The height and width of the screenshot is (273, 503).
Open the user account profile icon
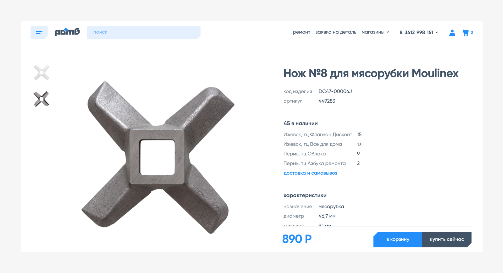click(x=452, y=32)
